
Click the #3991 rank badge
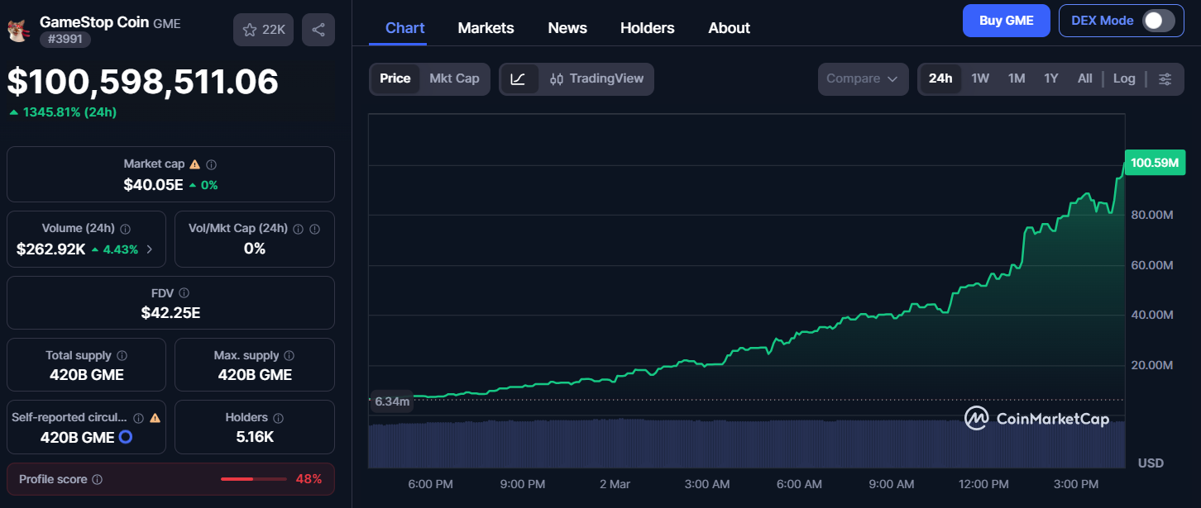click(65, 39)
